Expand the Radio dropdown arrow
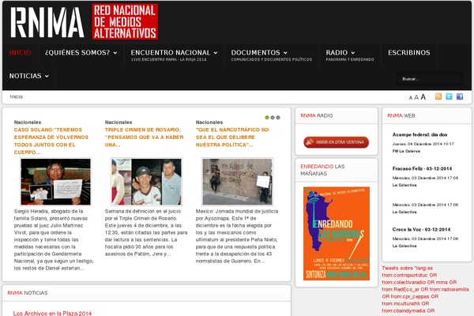This screenshot has width=474, height=316. tap(353, 53)
